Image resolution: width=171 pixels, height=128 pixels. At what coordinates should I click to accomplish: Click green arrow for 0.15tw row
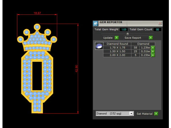(153, 55)
